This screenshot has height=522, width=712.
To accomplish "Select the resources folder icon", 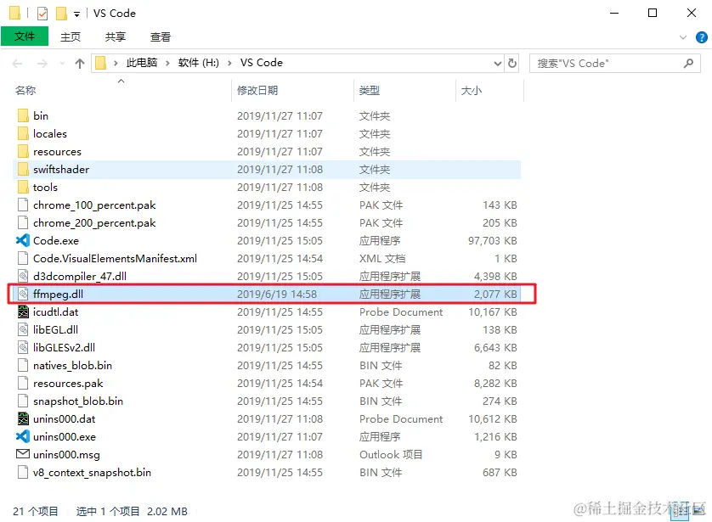I will (x=23, y=151).
